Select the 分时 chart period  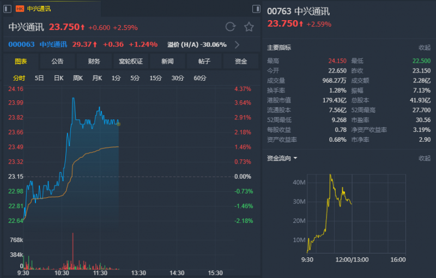19,78
